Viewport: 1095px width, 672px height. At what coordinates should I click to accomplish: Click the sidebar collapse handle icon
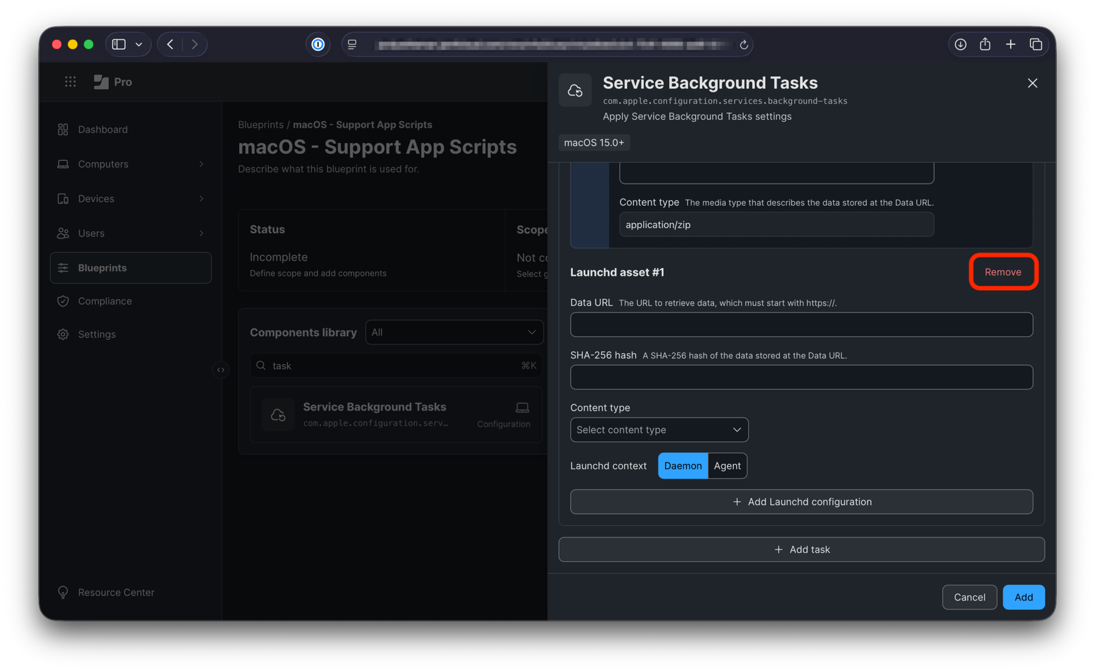tap(220, 370)
